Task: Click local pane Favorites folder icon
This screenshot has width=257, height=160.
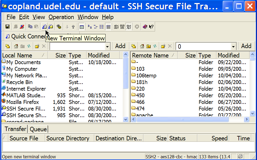Action: [x=7, y=46]
